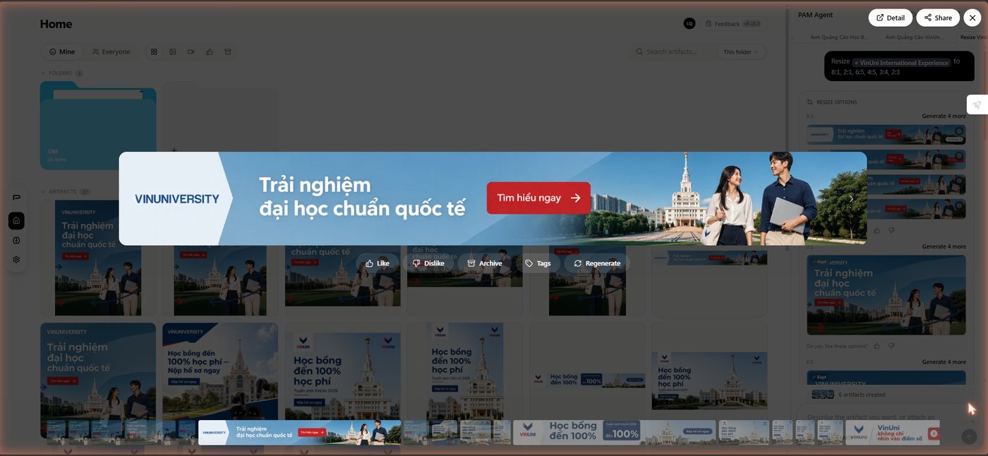Filter artifacts by images icon
988x456 pixels.
173,52
